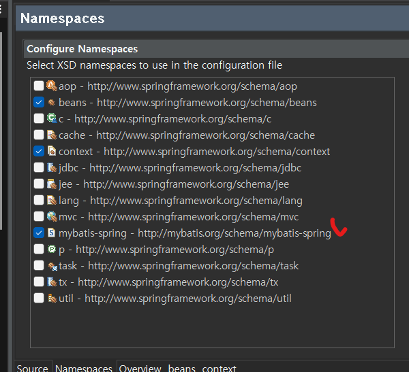Click the tx namespace icon
The width and height of the screenshot is (409, 372).
pos(52,282)
